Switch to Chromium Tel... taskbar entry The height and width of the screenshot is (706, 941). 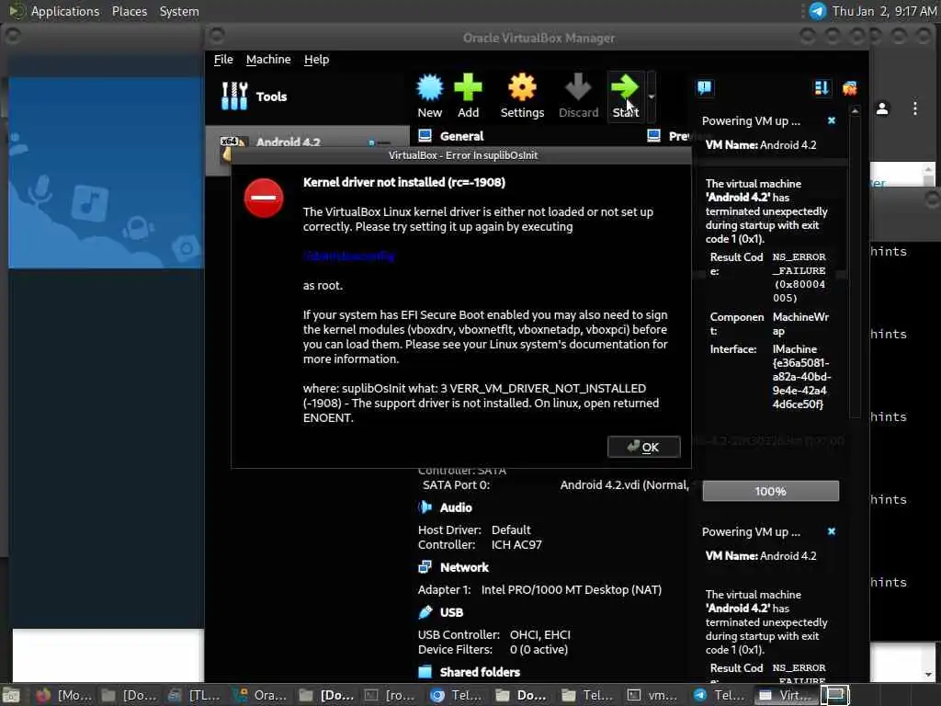[x=456, y=695]
